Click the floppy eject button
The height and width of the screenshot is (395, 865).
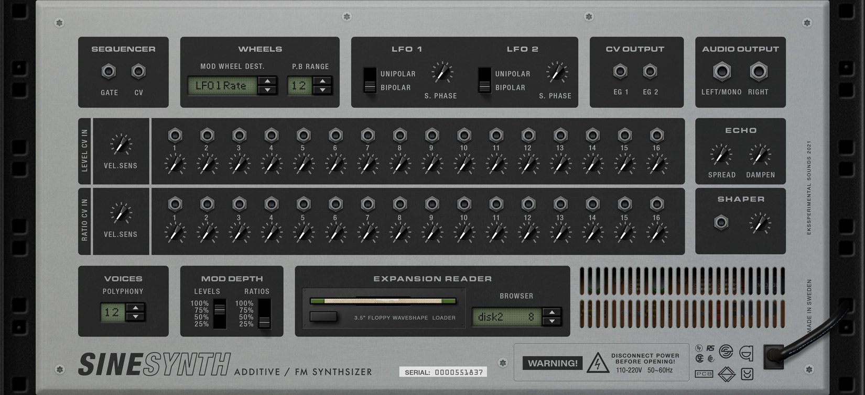323,317
